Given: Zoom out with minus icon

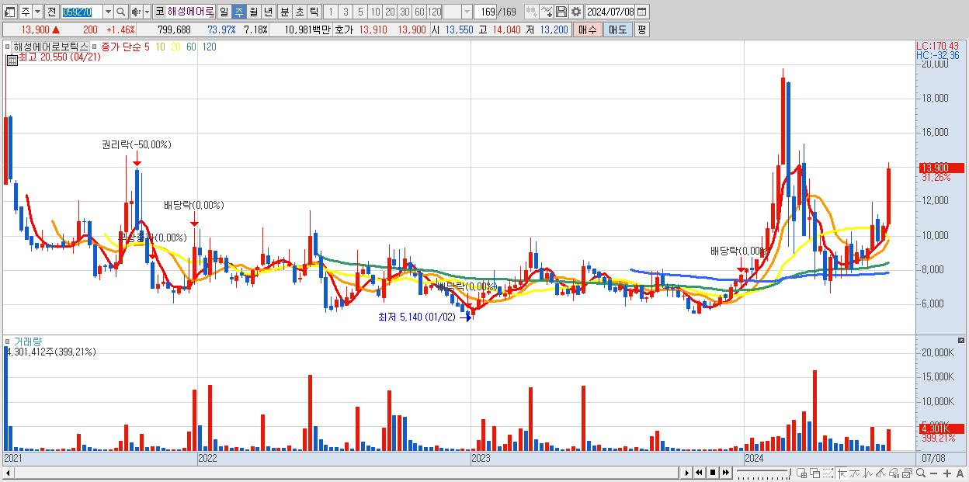Looking at the screenshot, I should (x=934, y=473).
